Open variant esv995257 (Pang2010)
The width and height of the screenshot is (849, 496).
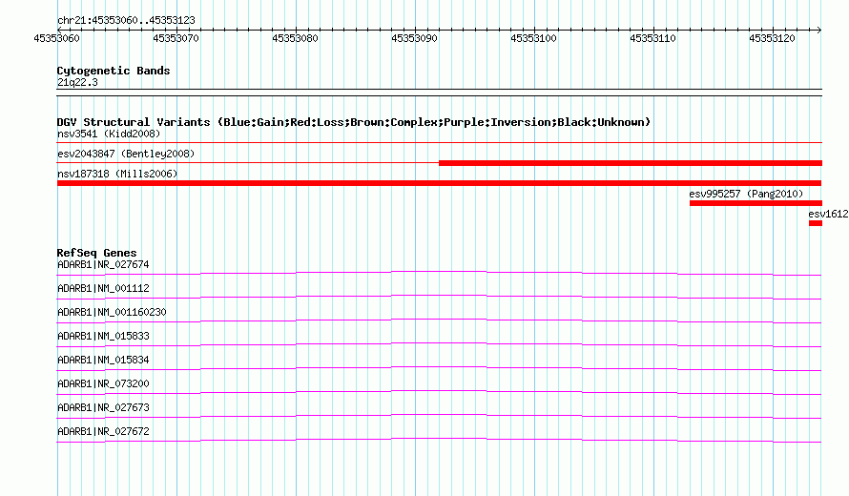(x=746, y=194)
